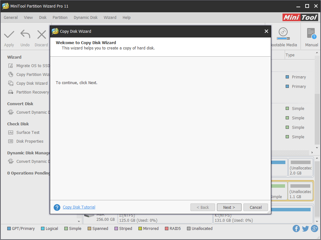Click partition list scroll up arrow

point(317,53)
